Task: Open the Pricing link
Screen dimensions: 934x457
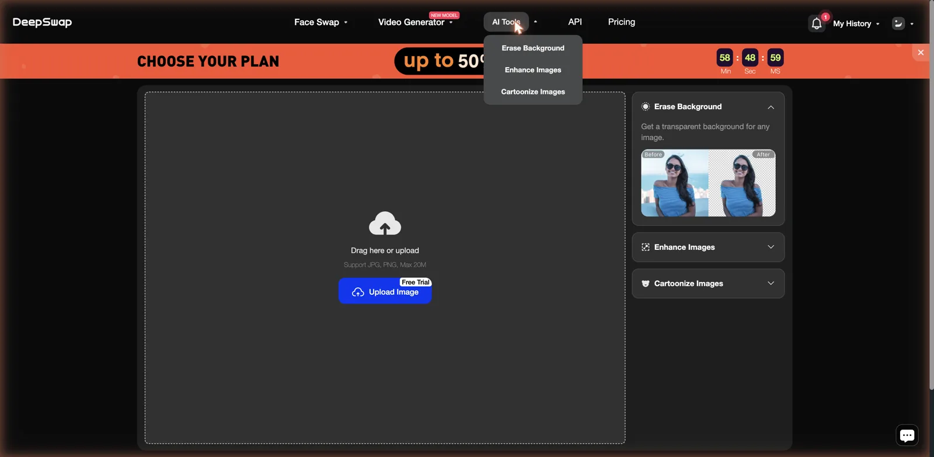Action: [x=621, y=22]
